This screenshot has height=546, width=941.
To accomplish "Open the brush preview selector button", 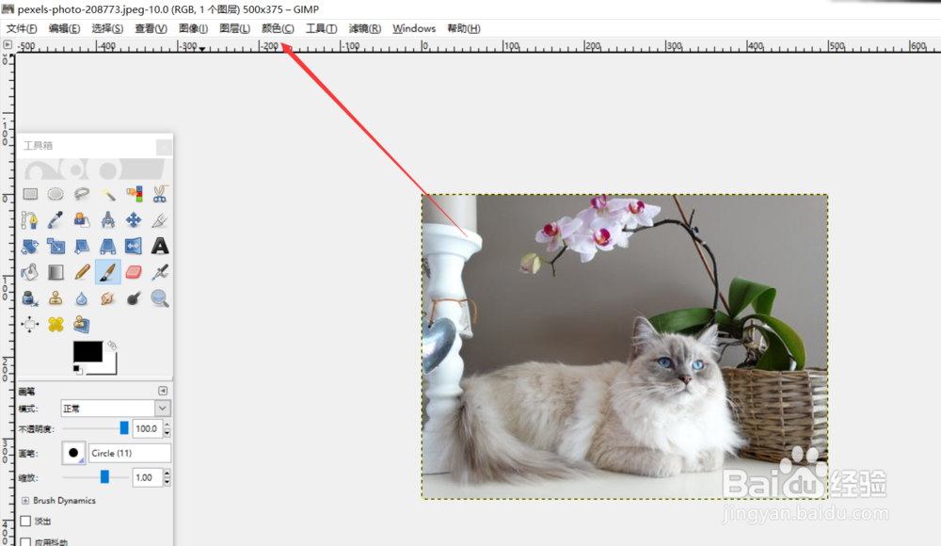I will (73, 453).
